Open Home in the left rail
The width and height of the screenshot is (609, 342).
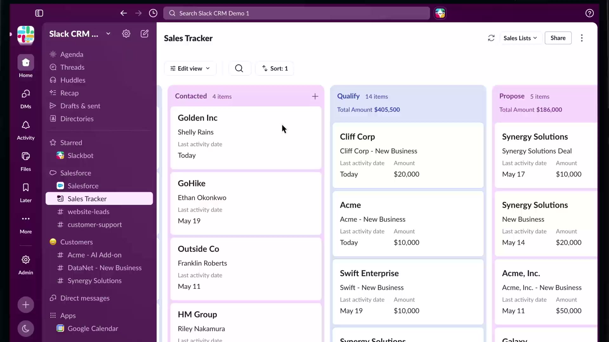point(26,66)
